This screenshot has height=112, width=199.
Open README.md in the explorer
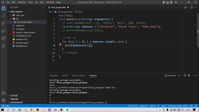pyautogui.click(x=21, y=46)
